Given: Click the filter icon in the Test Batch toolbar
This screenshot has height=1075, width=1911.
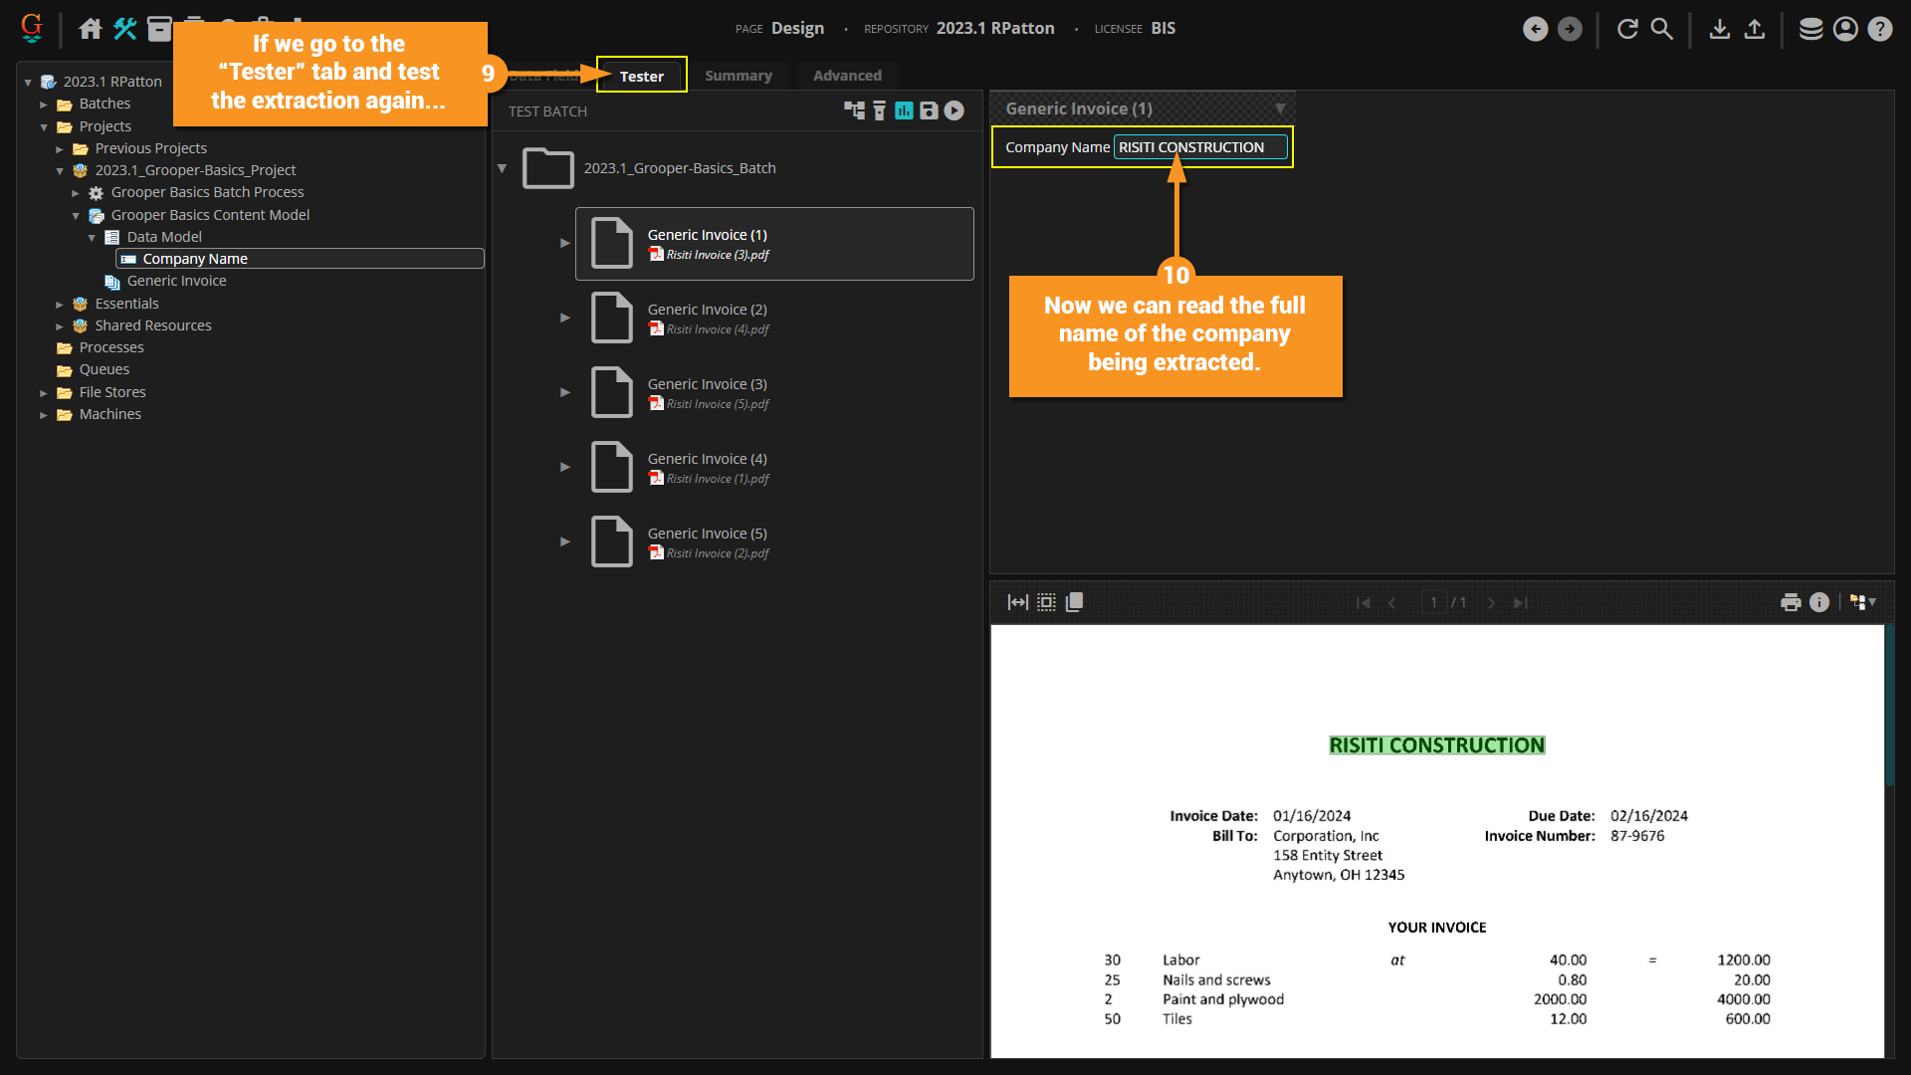Looking at the screenshot, I should tap(879, 110).
